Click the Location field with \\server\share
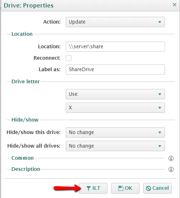The height and width of the screenshot is (198, 180). 115,46
